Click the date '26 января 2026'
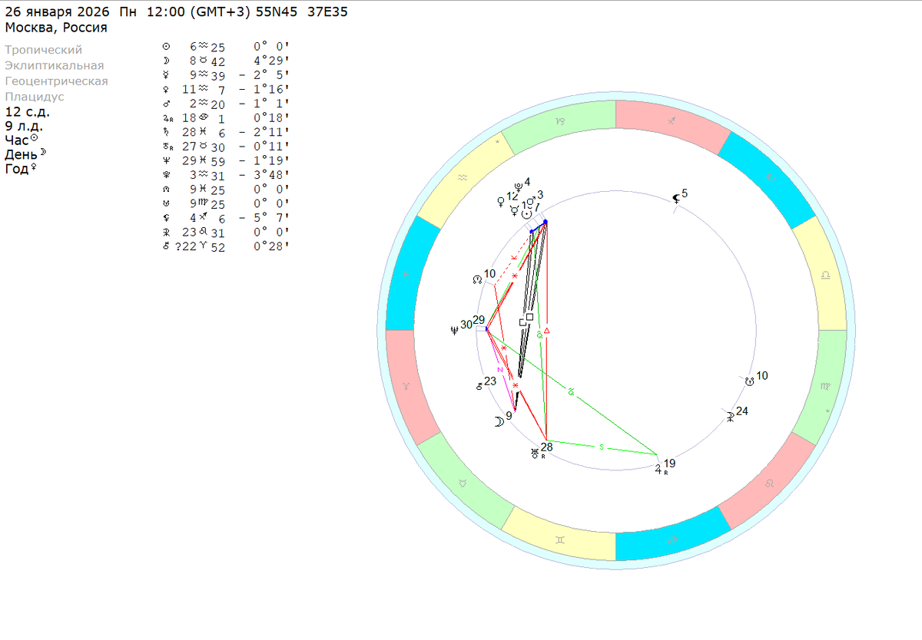 point(58,13)
